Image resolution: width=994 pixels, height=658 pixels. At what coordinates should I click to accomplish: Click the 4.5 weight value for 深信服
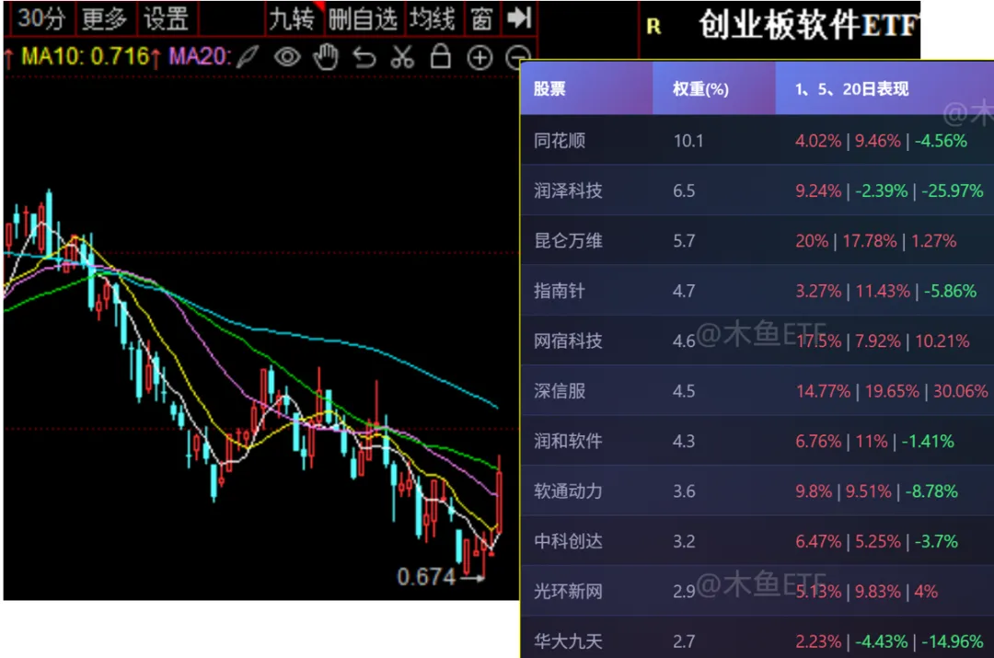coord(683,391)
